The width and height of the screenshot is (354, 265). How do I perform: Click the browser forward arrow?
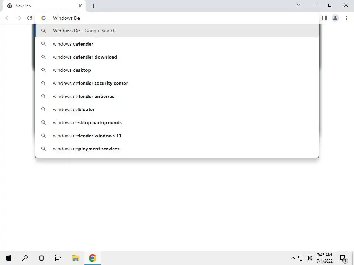pyautogui.click(x=19, y=18)
